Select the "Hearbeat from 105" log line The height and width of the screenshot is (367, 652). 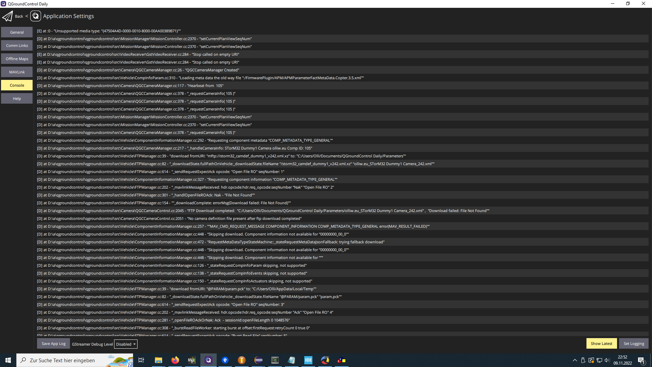click(343, 86)
